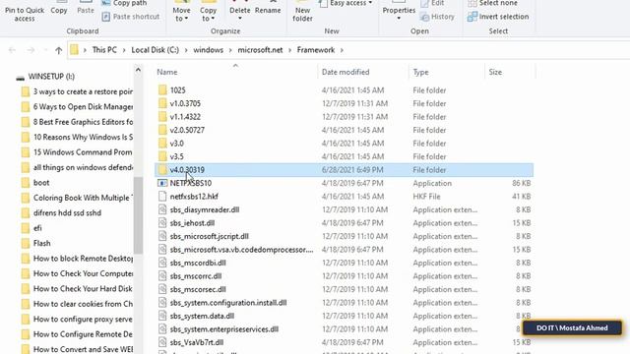This screenshot has width=630, height=354.
Task: Click the Paste button
Action: (x=86, y=9)
